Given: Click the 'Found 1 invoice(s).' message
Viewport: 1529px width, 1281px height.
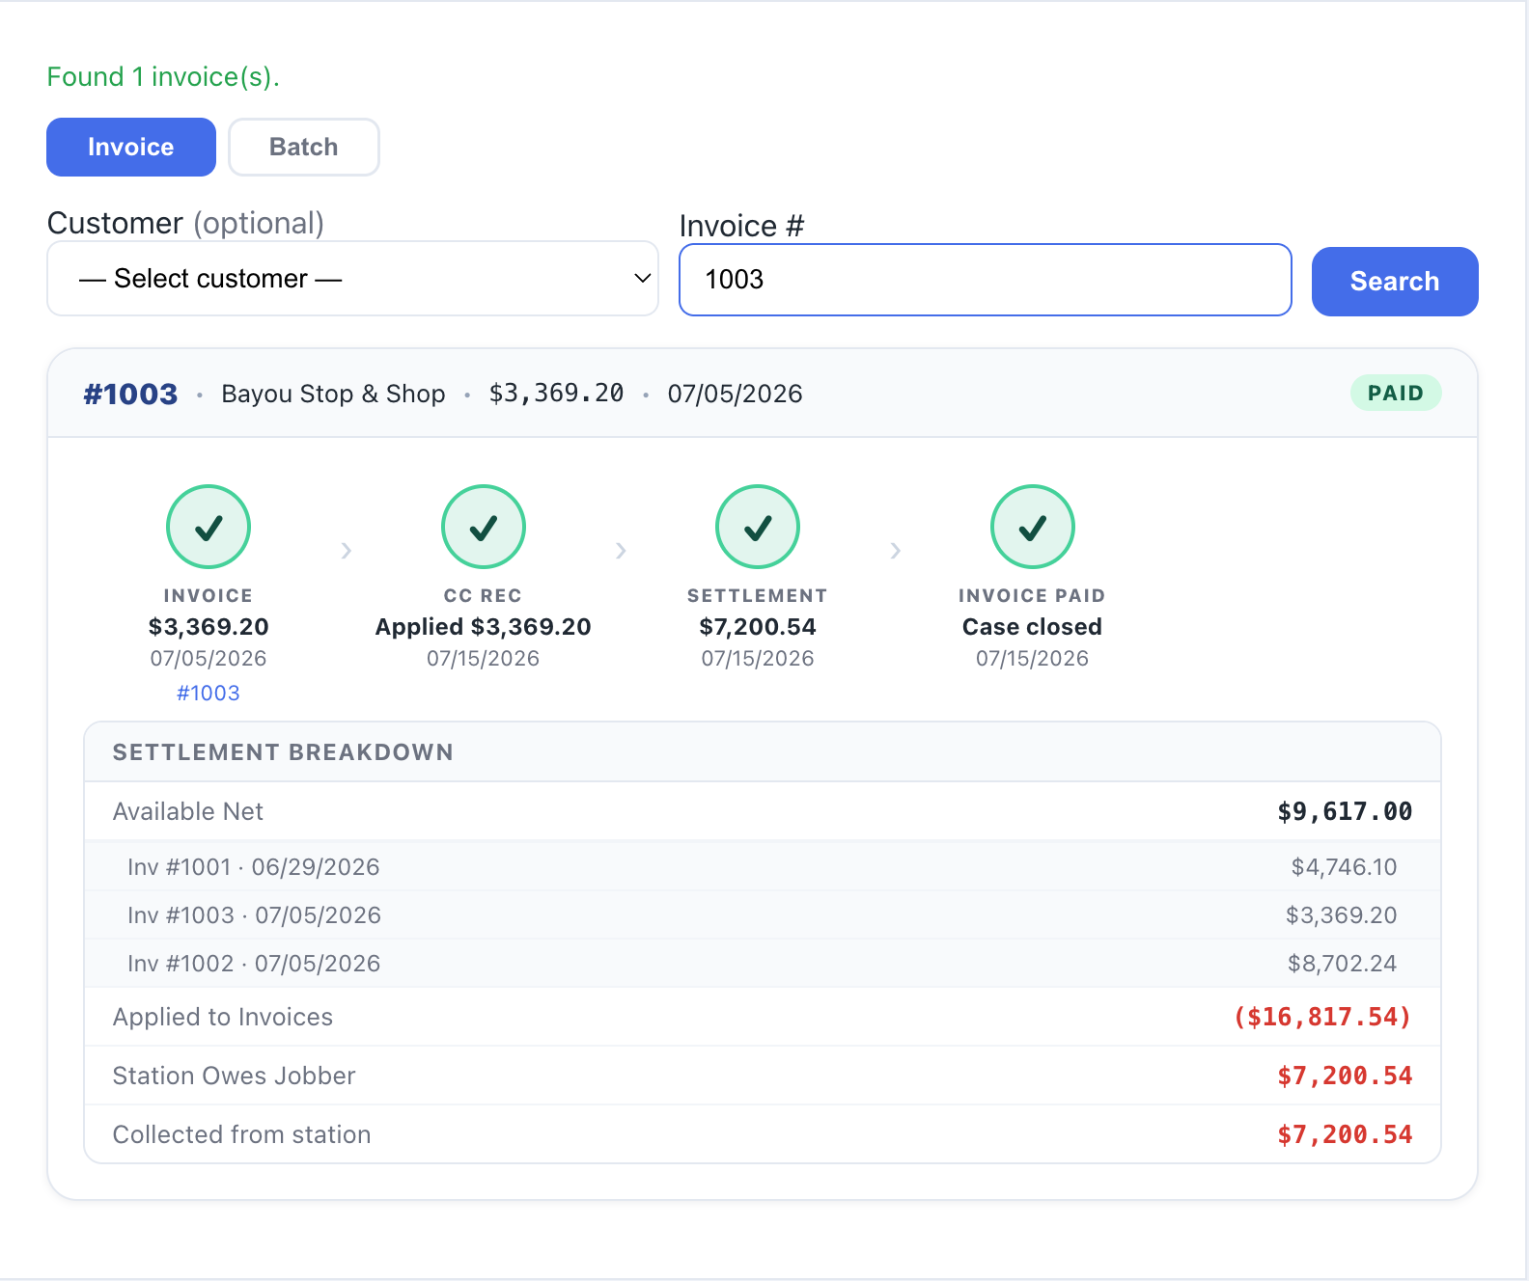Looking at the screenshot, I should point(163,77).
